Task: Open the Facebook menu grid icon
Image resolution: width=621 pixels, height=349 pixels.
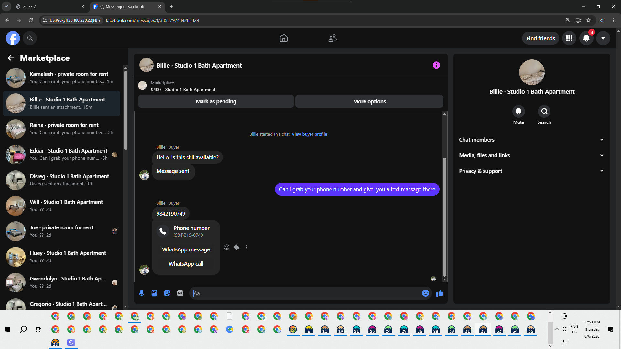Action: (x=569, y=38)
